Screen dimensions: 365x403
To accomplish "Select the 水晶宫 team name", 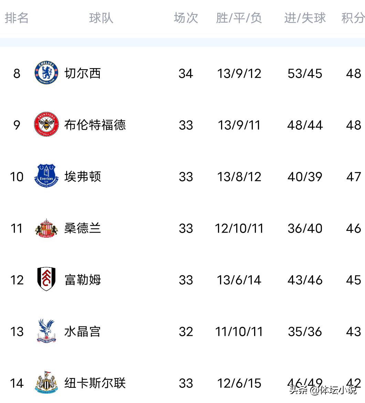I will click(x=83, y=331).
